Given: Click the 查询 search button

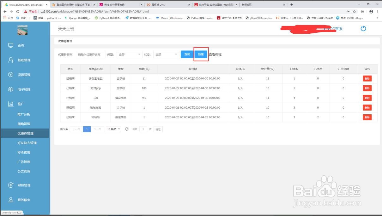Looking at the screenshot, I should 187,54.
